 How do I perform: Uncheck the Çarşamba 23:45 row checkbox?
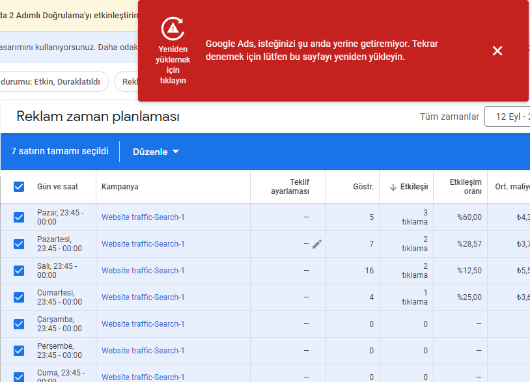pos(19,324)
